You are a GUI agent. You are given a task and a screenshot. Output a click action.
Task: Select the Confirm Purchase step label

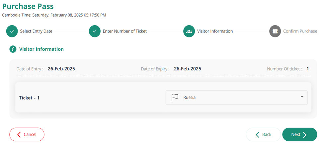pos(300,31)
